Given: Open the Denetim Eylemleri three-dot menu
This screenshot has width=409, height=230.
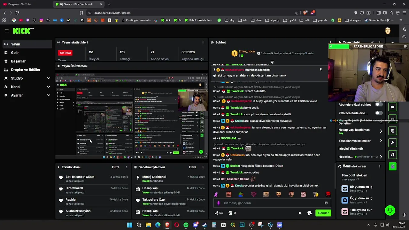Looking at the screenshot, I should pyautogui.click(x=203, y=167).
